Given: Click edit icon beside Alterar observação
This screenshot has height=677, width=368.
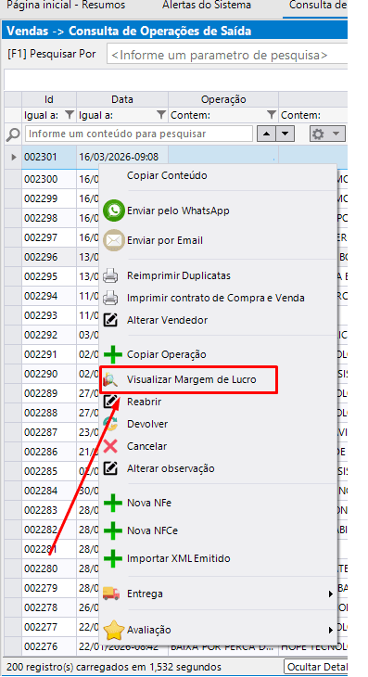Looking at the screenshot, I should click(111, 468).
